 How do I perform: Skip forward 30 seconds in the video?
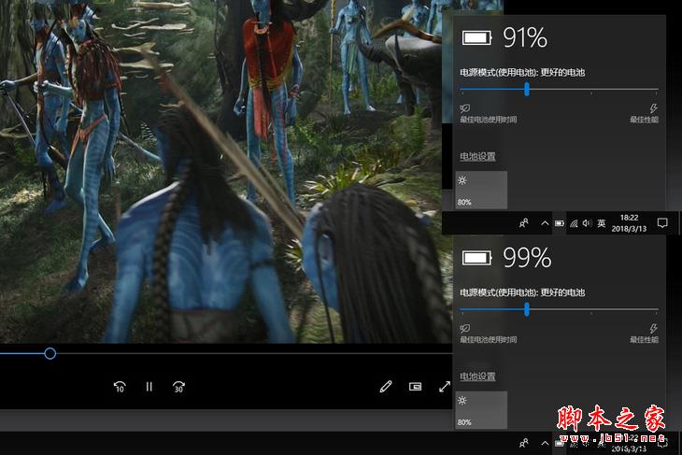pyautogui.click(x=178, y=386)
